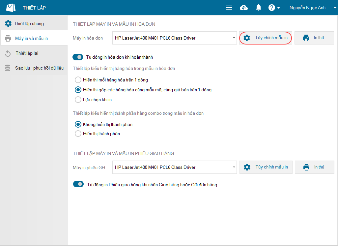Select Lựa chọn khi in option
The height and width of the screenshot is (246, 338).
click(x=78, y=100)
